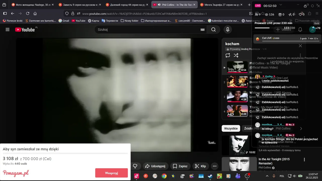The width and height of the screenshot is (322, 181).
Task: Show the browser sidebar panel
Action: pos(5,14)
